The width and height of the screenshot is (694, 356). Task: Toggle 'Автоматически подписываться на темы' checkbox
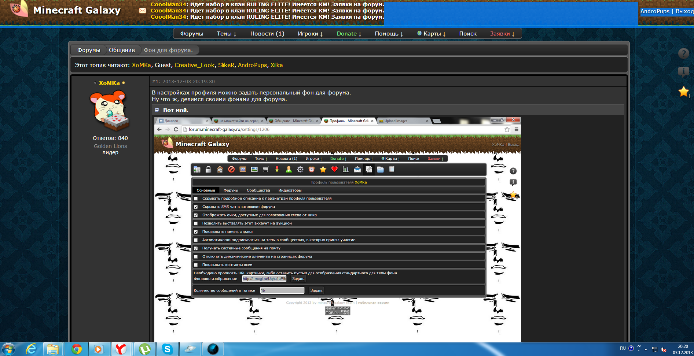point(196,240)
